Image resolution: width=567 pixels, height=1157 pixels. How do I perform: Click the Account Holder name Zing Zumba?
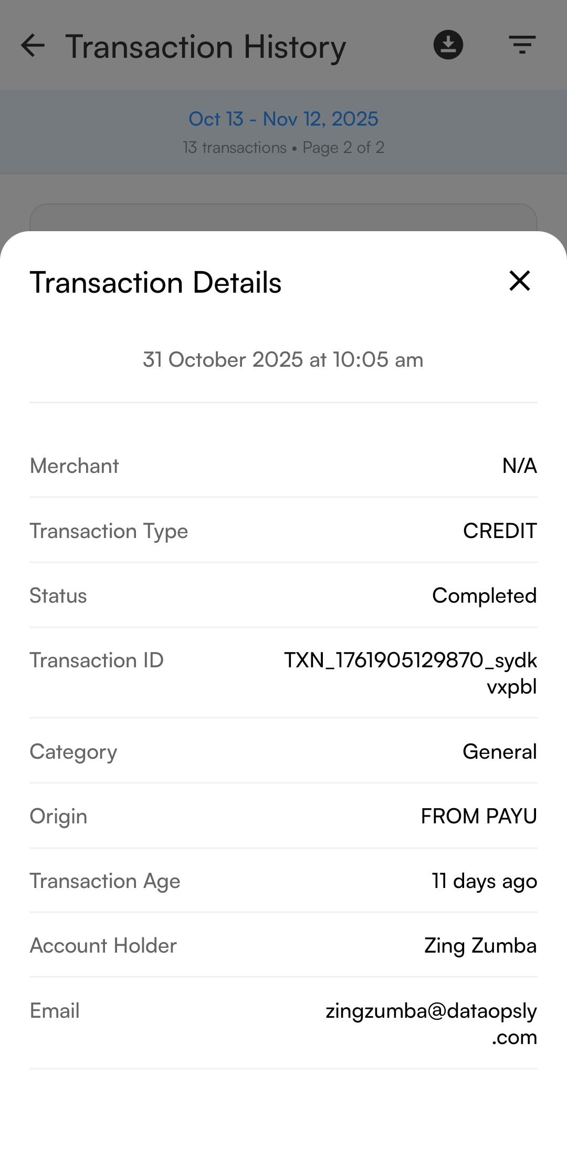(x=480, y=945)
